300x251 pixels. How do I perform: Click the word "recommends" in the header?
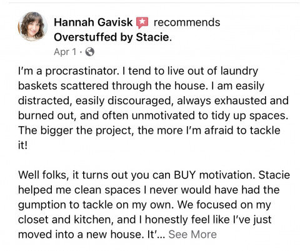pyautogui.click(x=187, y=22)
